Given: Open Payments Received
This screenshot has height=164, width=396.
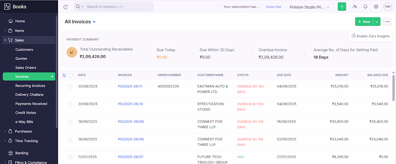Looking at the screenshot, I should click(31, 104).
